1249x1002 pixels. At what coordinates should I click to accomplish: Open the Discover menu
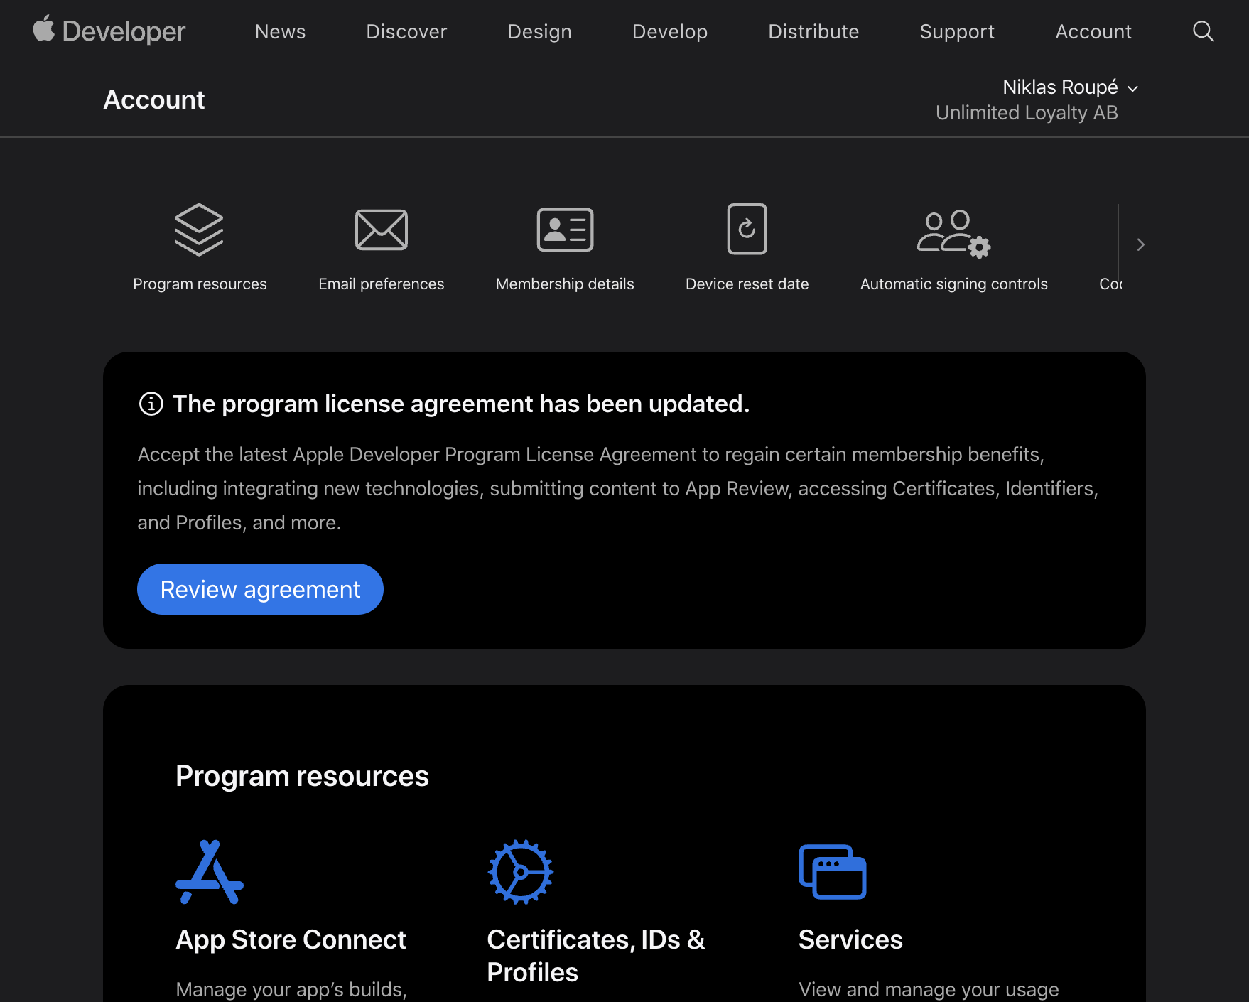click(x=406, y=31)
